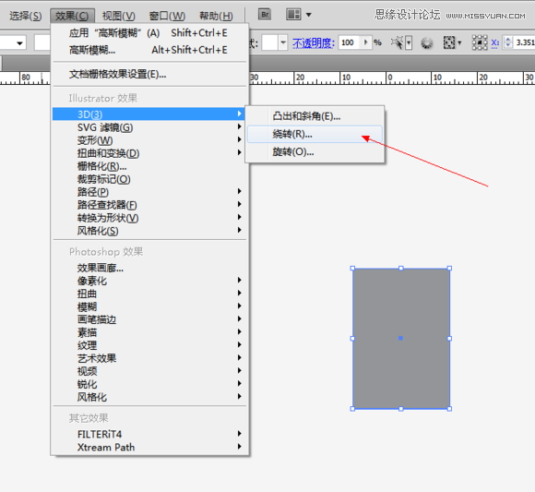
Task: Open the Align To Selection icon
Action: [x=449, y=42]
